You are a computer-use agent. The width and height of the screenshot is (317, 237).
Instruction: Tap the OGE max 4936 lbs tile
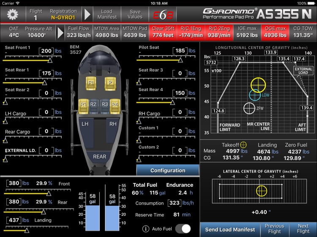pyautogui.click(x=275, y=32)
